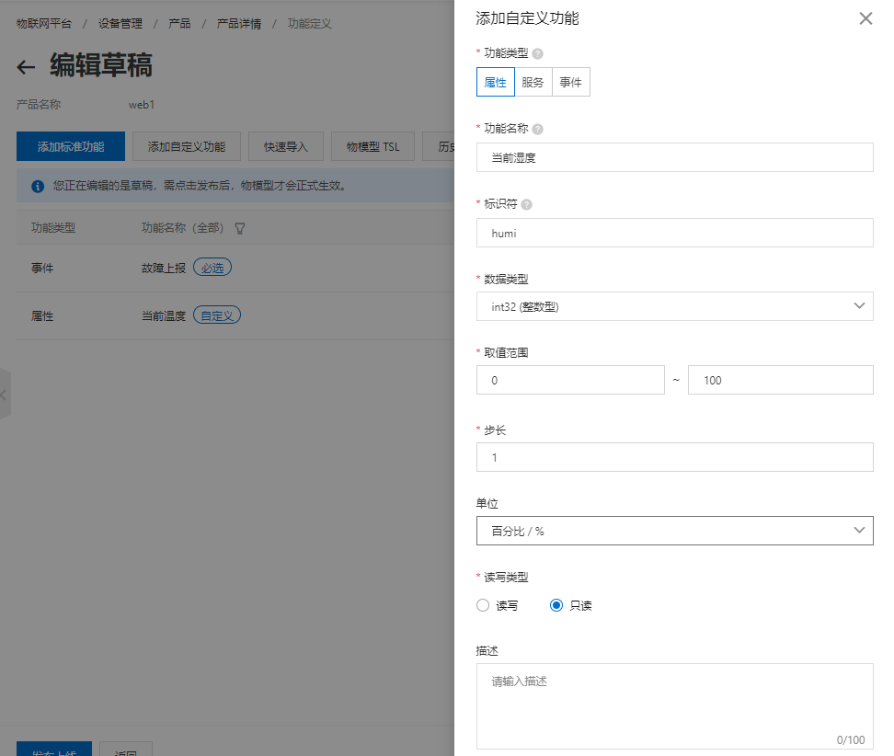
Task: Switch to the 服务 function type tab
Action: pos(532,82)
